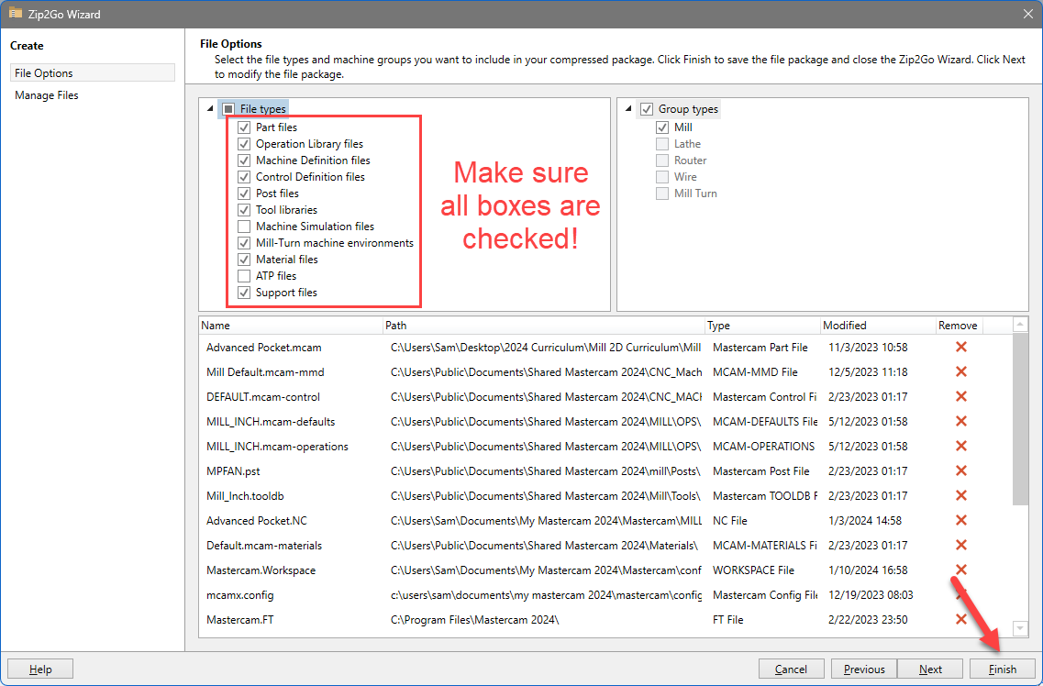Select Advanced Pocket.NC in the list

point(256,521)
